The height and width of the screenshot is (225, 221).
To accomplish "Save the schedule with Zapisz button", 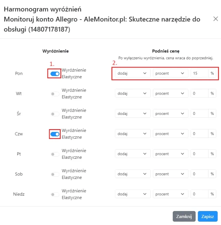I will click(207, 216).
